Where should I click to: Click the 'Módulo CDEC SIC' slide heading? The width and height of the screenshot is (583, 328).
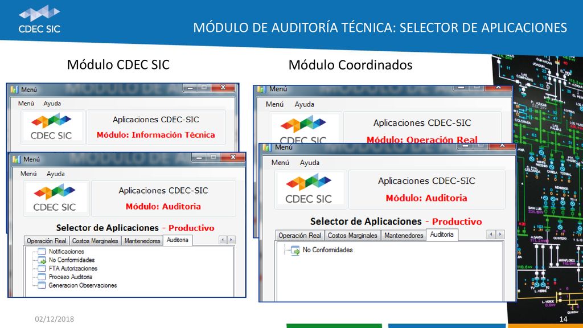pyautogui.click(x=118, y=65)
